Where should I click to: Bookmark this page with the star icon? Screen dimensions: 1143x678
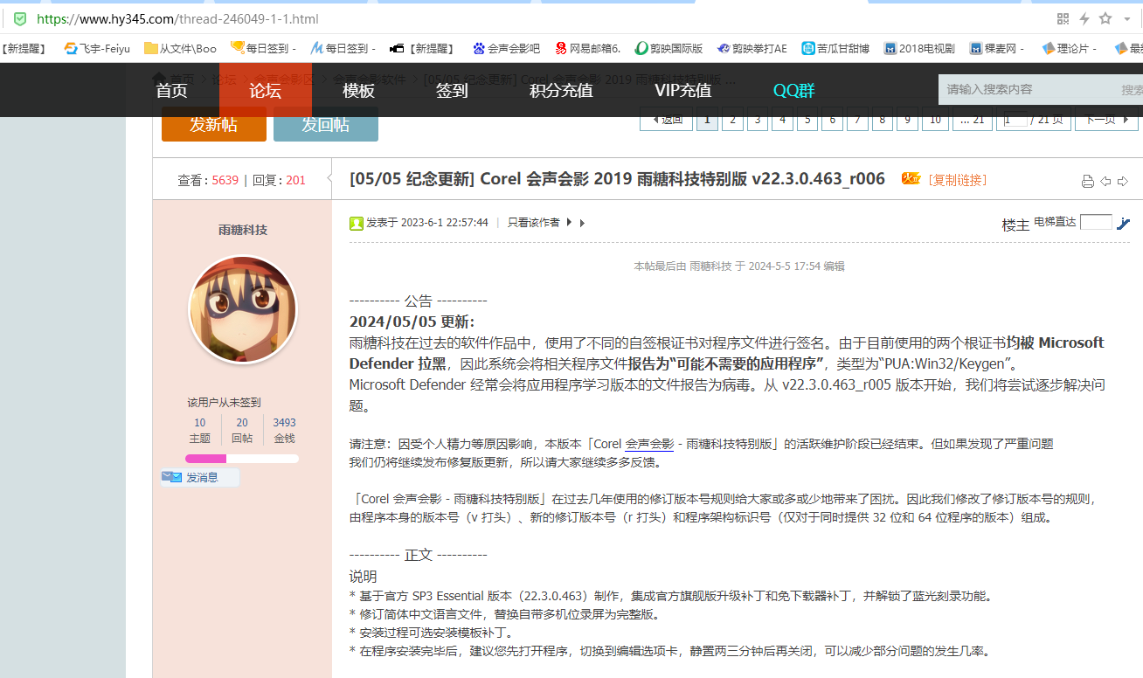tap(1105, 18)
